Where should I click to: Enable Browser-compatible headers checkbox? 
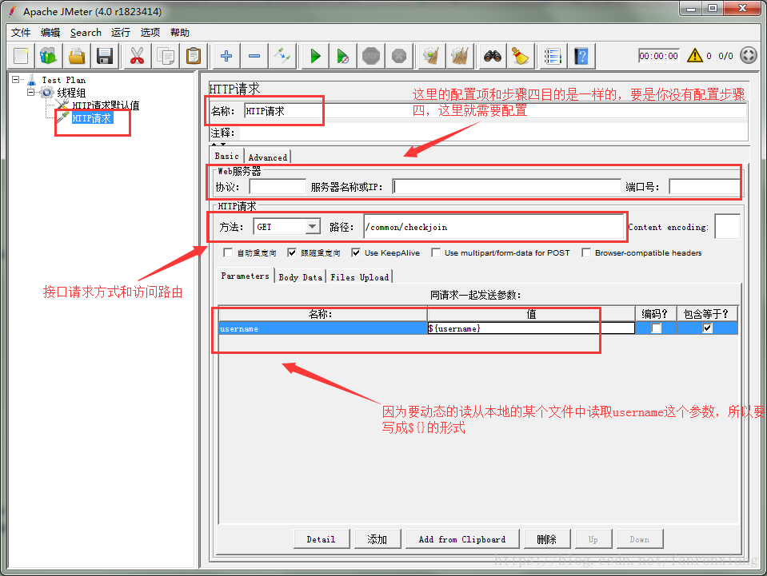(x=586, y=252)
